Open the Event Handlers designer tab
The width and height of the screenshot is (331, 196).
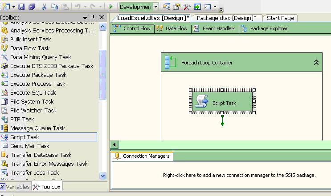(x=215, y=28)
